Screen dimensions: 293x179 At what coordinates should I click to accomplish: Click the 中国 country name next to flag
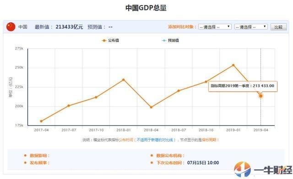coord(23,27)
